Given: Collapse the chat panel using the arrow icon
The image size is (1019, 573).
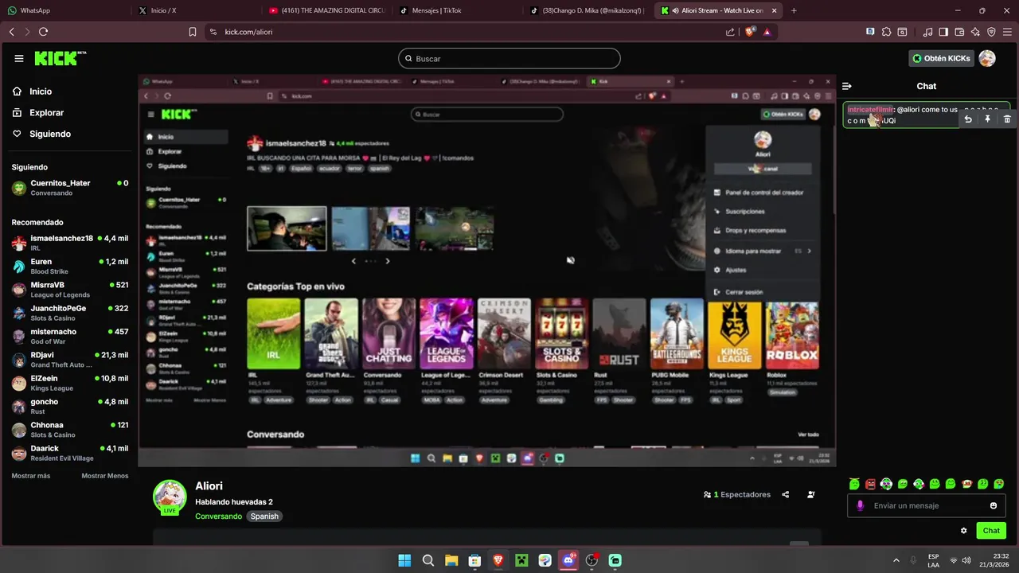Looking at the screenshot, I should tap(847, 86).
